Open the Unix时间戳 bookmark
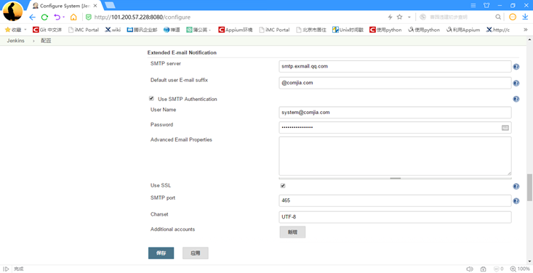Viewport: 533px width, 273px height. (348, 30)
